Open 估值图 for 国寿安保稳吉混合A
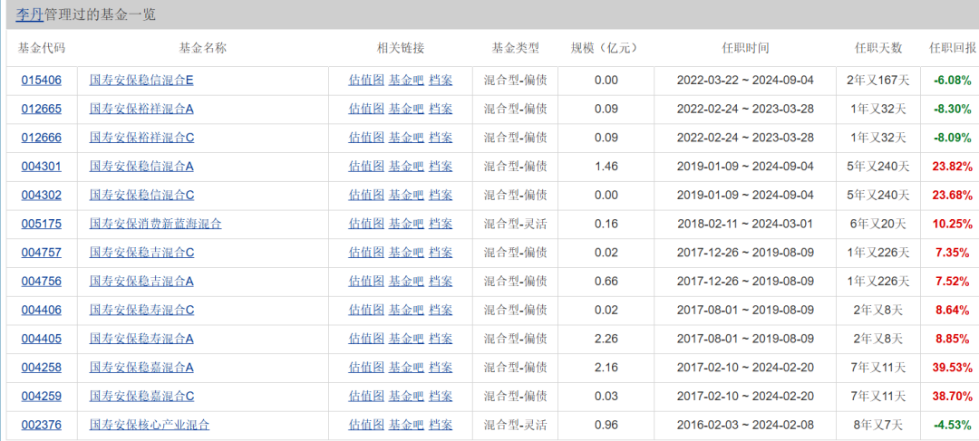Image resolution: width=979 pixels, height=441 pixels. click(366, 281)
